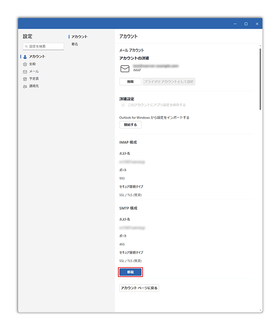Screen dimensions: 280x330
Task: Click プライマリ アカウントとして設定 button
Action: coord(169,82)
